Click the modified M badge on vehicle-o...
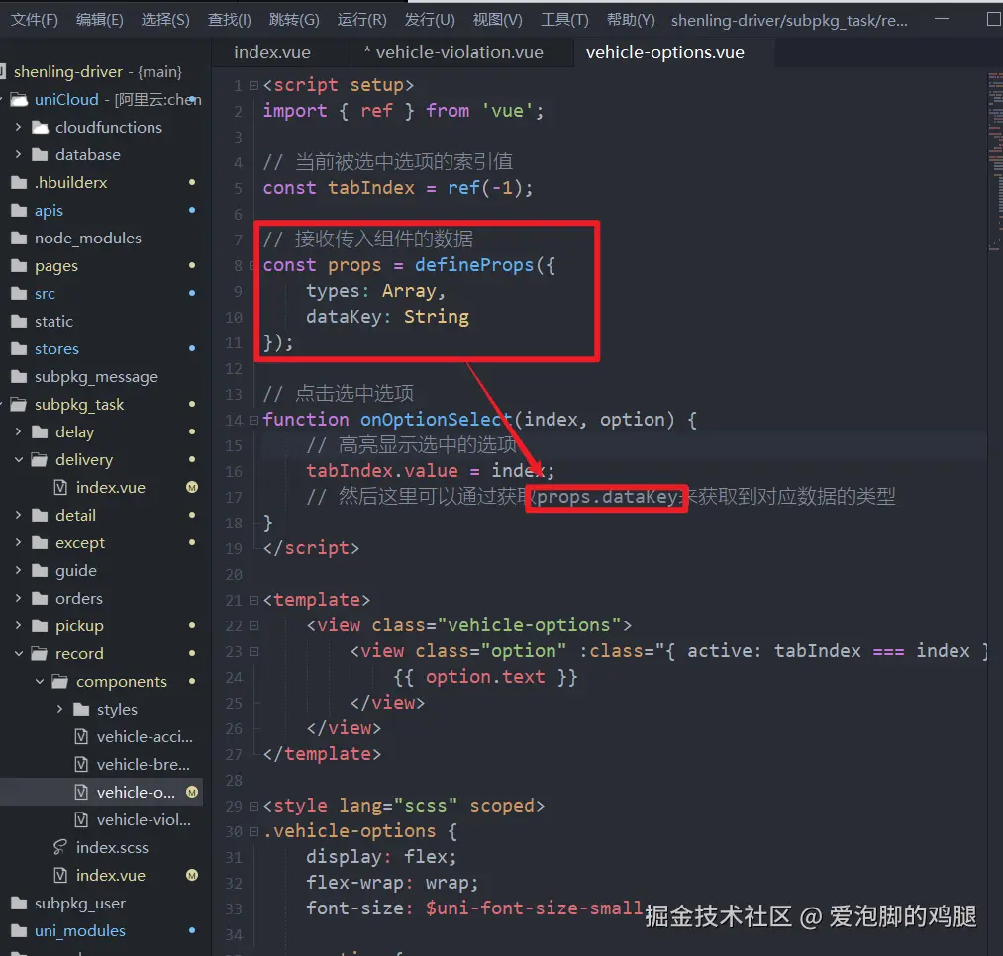 192,793
